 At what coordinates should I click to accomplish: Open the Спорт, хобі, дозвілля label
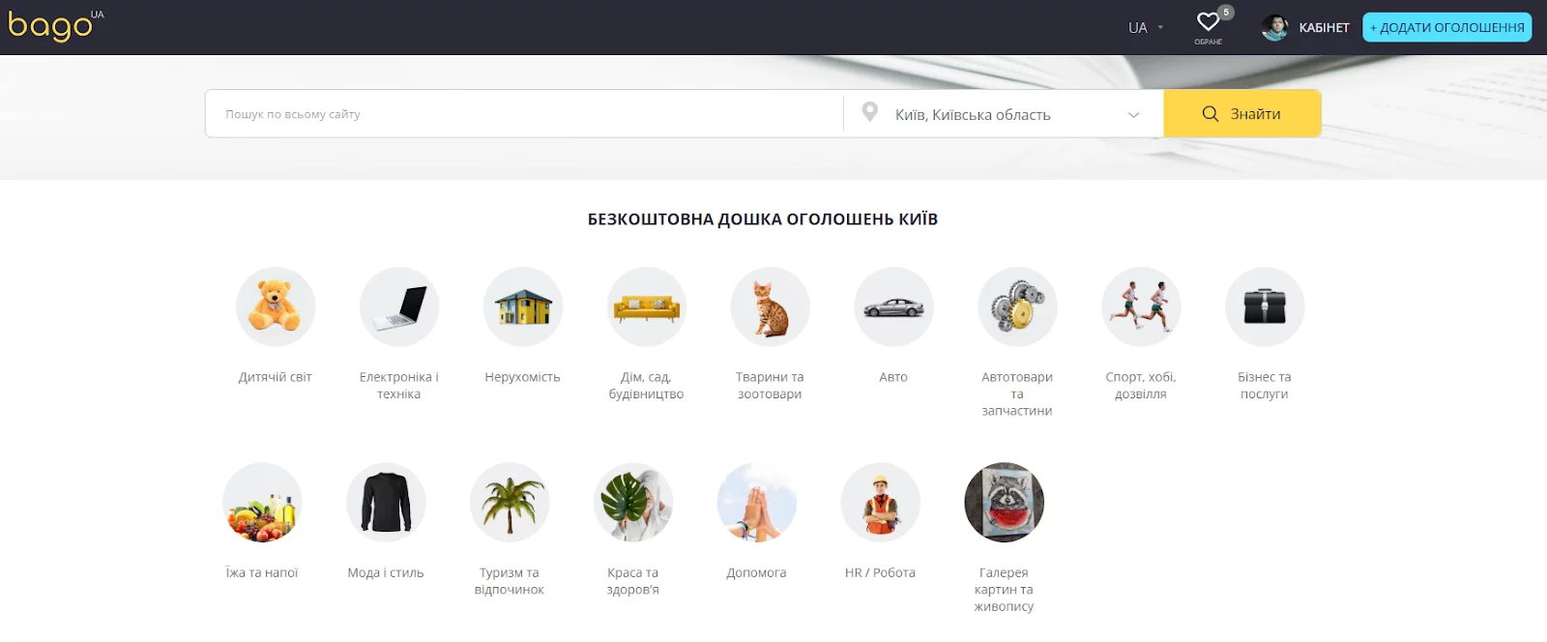point(1142,386)
